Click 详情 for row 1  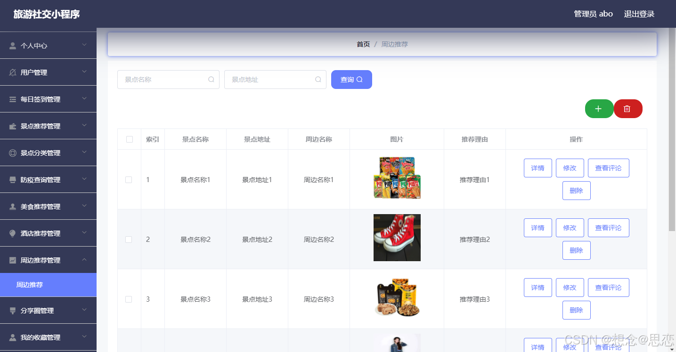pos(538,168)
